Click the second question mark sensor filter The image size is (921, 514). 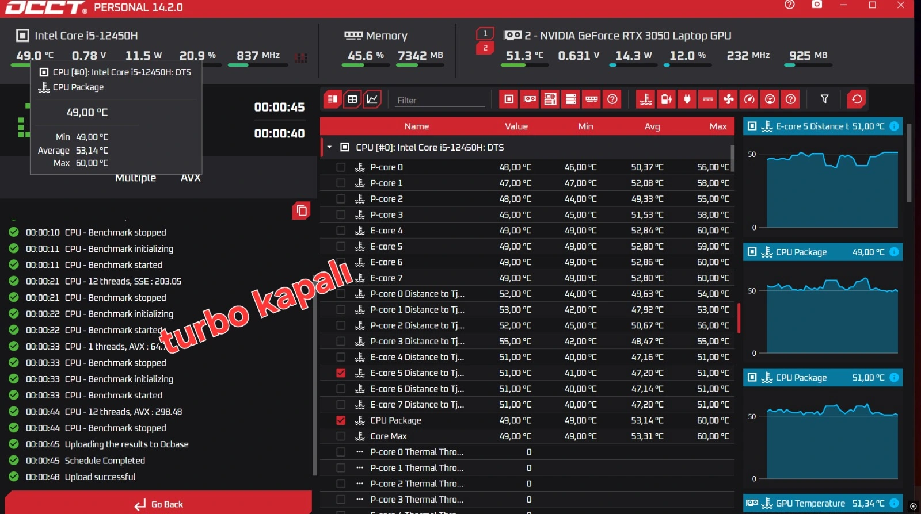[791, 99]
